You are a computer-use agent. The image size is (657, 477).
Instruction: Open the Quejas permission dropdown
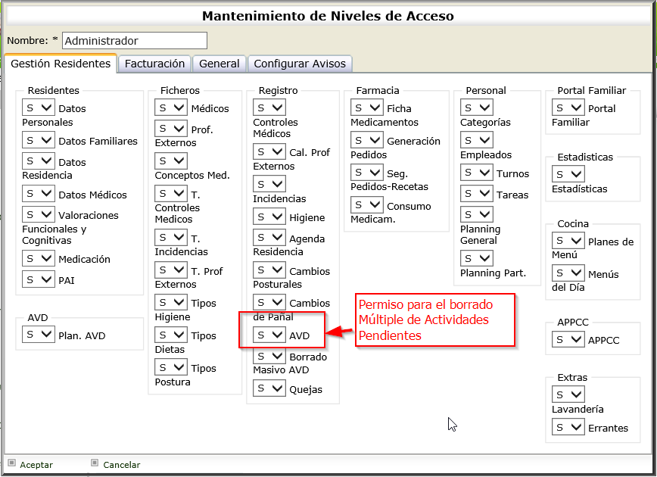[x=269, y=388]
